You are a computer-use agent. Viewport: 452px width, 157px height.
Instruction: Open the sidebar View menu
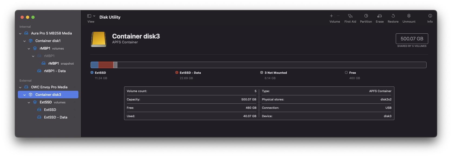91,16
